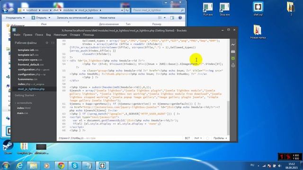Expand the screenshots folder in project tree
303x170 pixels.
(24, 103)
